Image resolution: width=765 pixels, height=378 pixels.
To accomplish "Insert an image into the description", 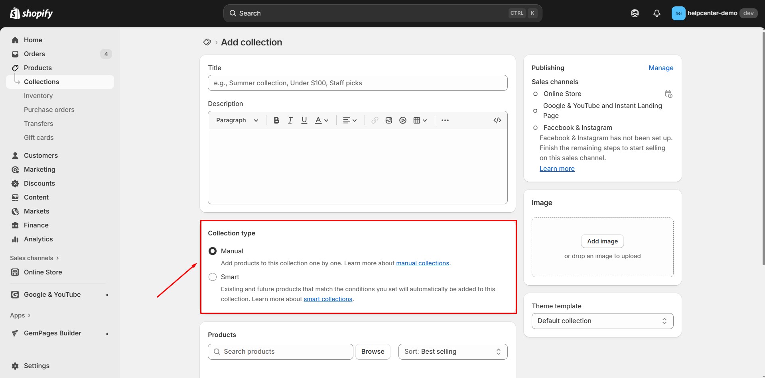I will 388,120.
